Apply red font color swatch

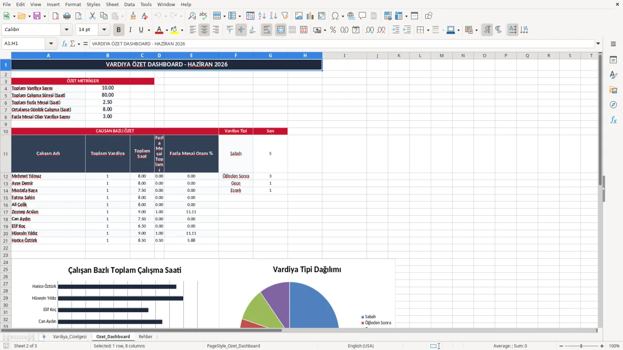click(159, 31)
